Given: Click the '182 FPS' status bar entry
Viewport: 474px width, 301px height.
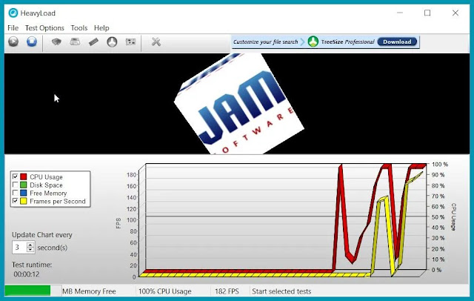Looking at the screenshot, I should coord(227,291).
